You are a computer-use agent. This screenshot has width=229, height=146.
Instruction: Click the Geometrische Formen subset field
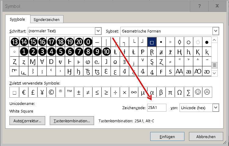pyautogui.click(x=166, y=31)
